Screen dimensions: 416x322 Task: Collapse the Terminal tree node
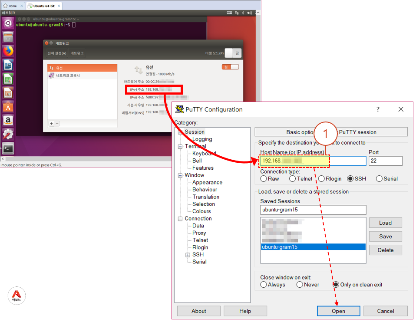pos(180,146)
